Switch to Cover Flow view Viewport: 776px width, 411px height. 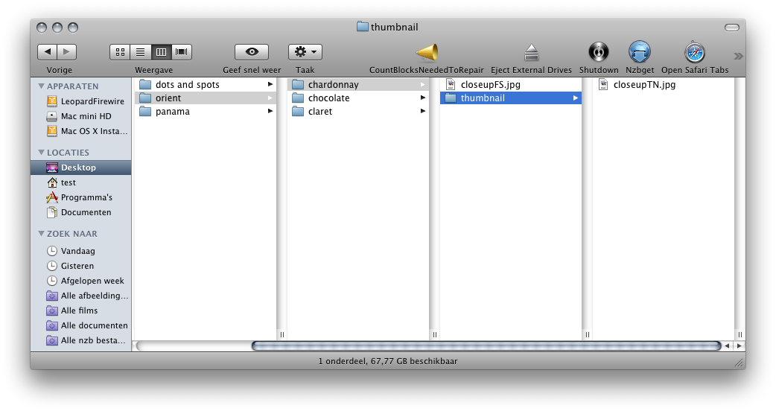click(182, 51)
